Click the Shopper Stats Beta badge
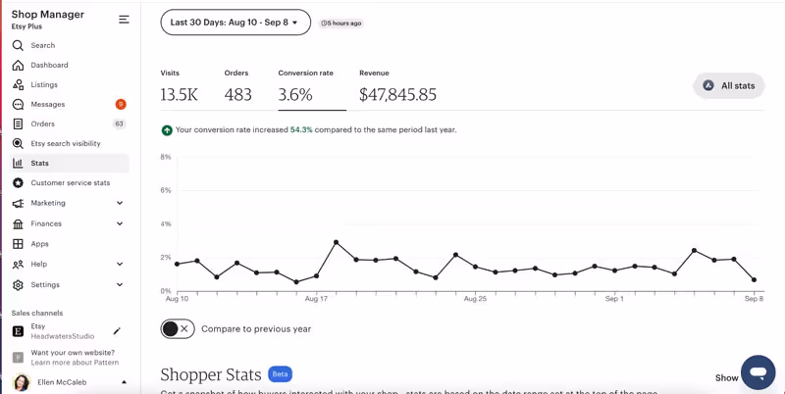The height and width of the screenshot is (394, 785). point(281,374)
